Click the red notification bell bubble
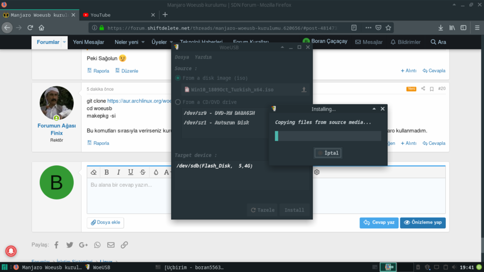 (11, 251)
